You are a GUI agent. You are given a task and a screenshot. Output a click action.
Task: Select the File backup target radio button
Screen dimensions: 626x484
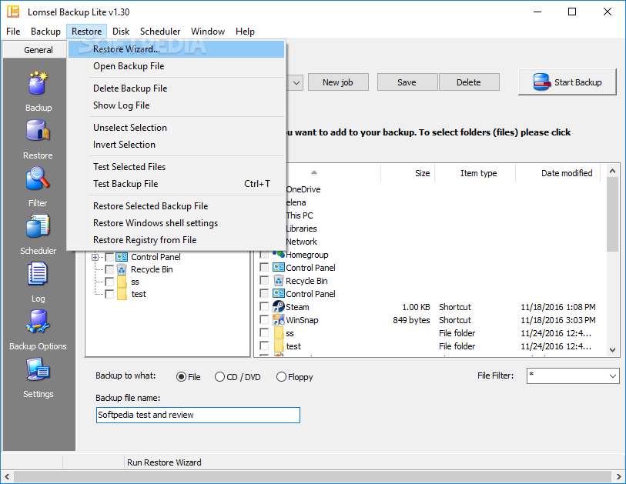181,377
